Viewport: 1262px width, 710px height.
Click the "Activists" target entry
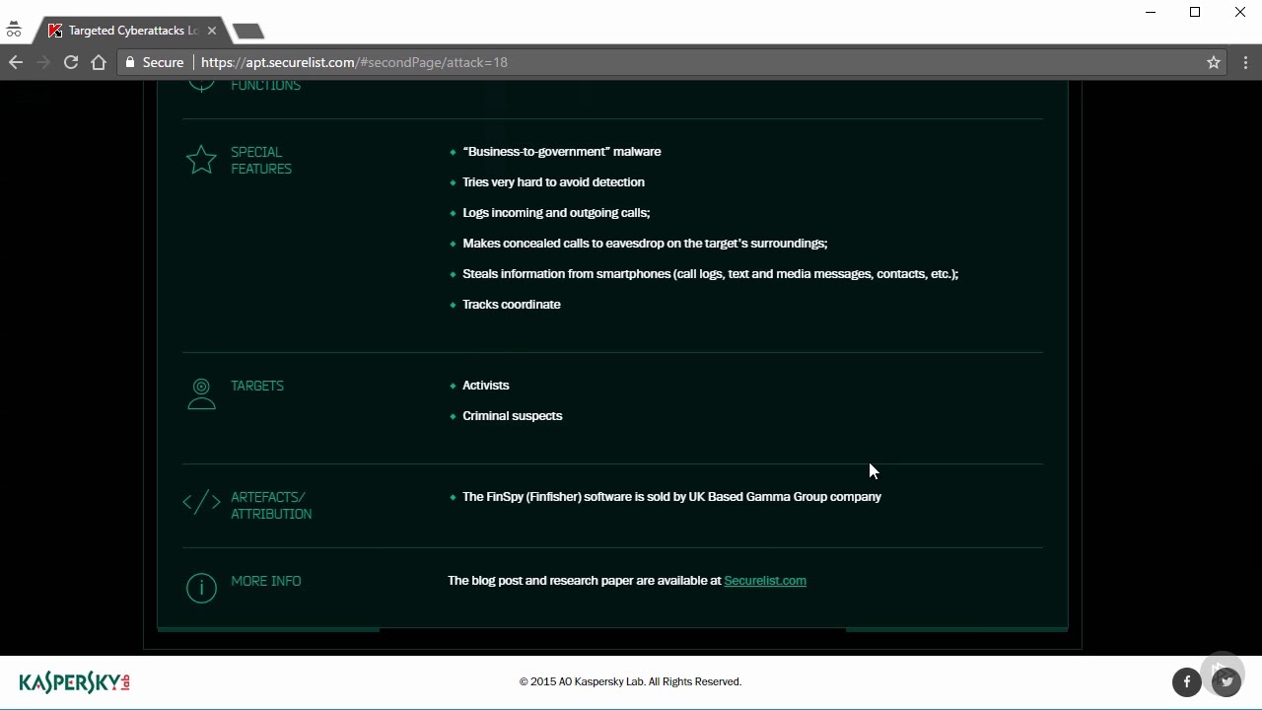click(x=486, y=386)
